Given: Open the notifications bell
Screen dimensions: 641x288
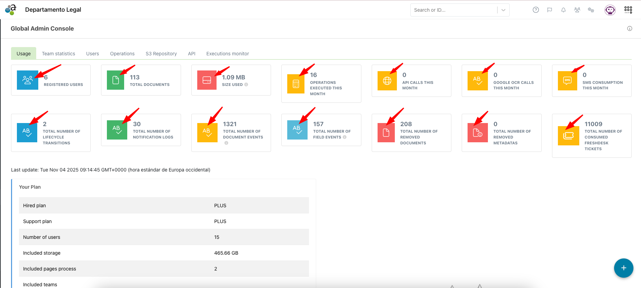Looking at the screenshot, I should click(563, 10).
